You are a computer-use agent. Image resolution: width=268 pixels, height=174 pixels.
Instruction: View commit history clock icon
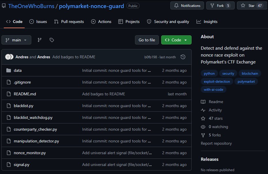coord(183,57)
